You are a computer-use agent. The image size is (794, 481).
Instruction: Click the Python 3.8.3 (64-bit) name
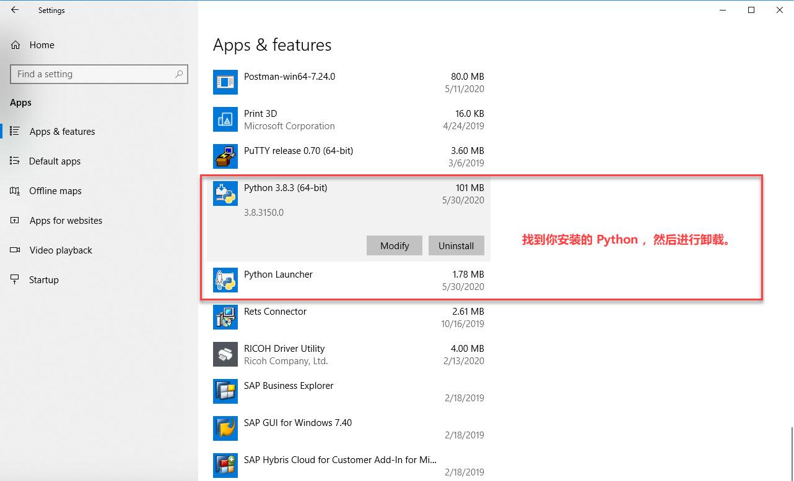pos(286,188)
